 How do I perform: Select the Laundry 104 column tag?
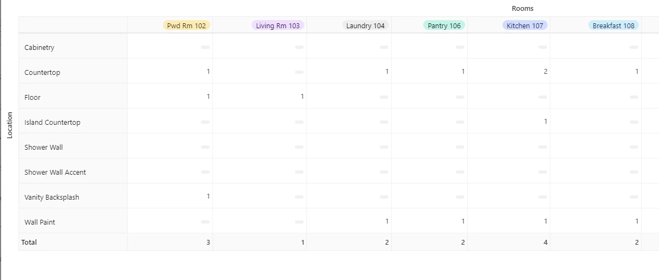(x=365, y=26)
